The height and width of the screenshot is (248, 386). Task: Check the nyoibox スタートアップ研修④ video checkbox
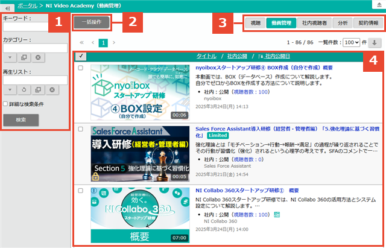tap(80, 68)
